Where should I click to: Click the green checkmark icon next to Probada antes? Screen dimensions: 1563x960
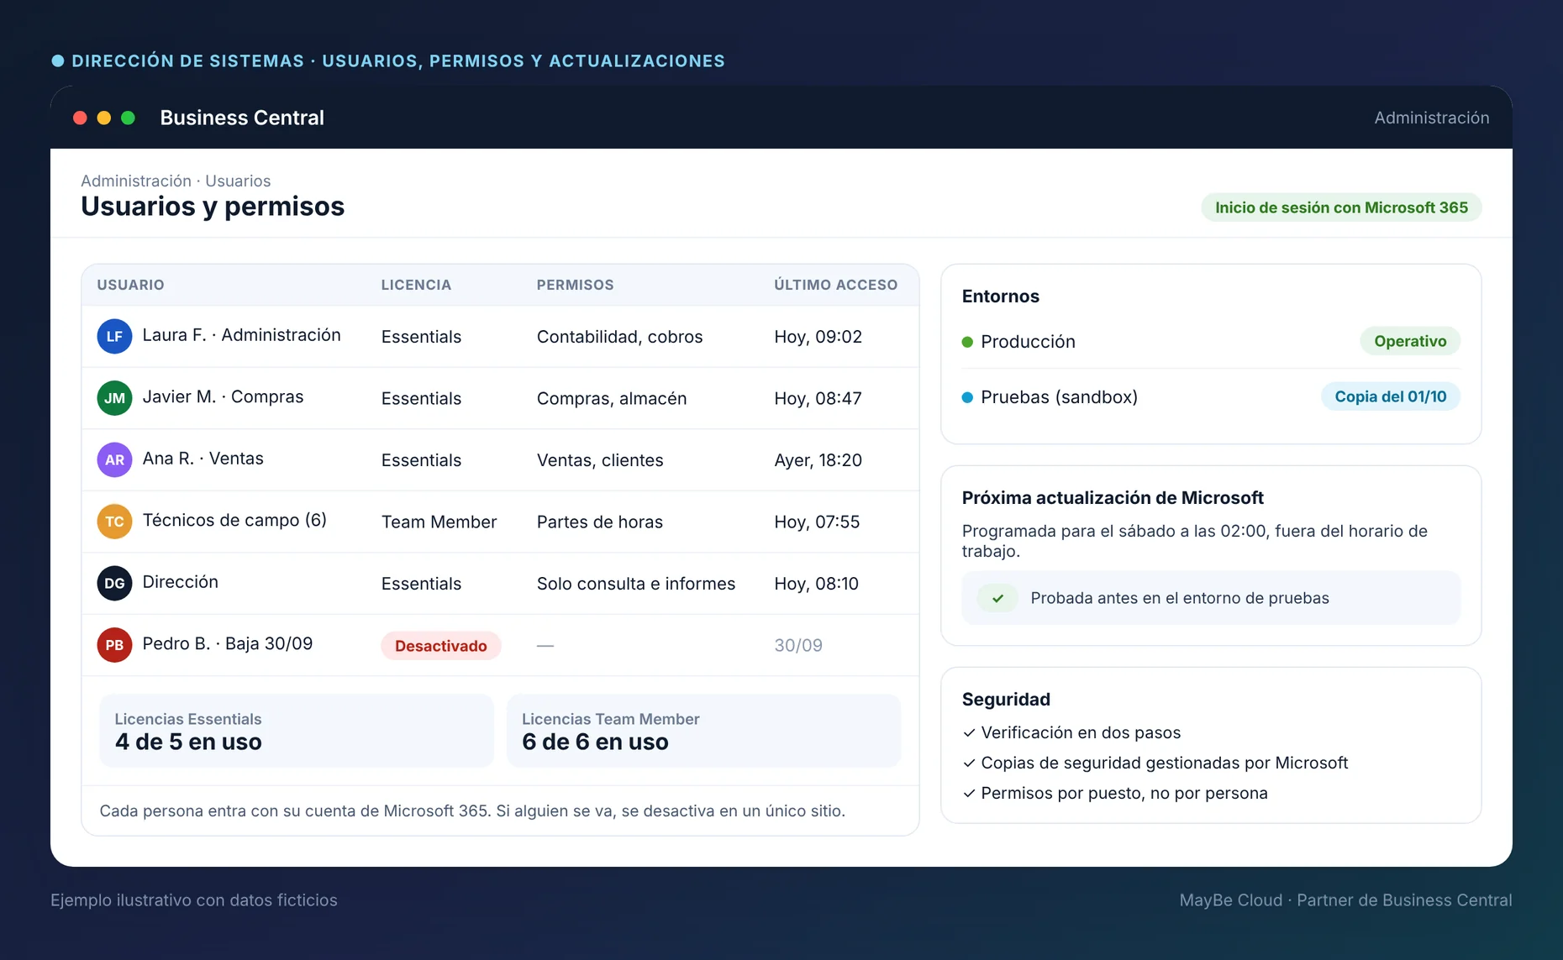[997, 598]
